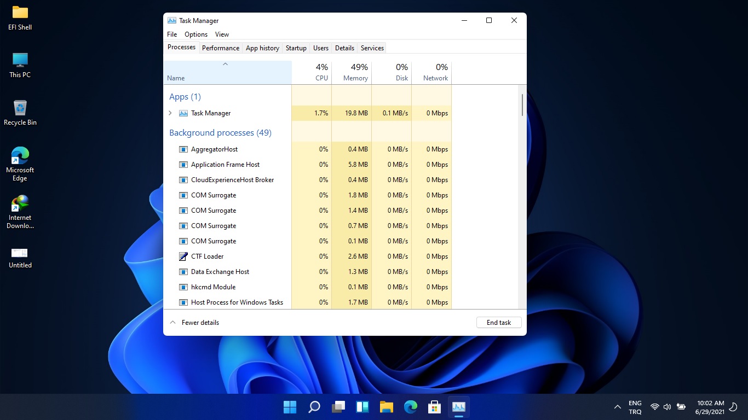
Task: Select the Microsoft Edge desktop shortcut
Action: pyautogui.click(x=20, y=164)
